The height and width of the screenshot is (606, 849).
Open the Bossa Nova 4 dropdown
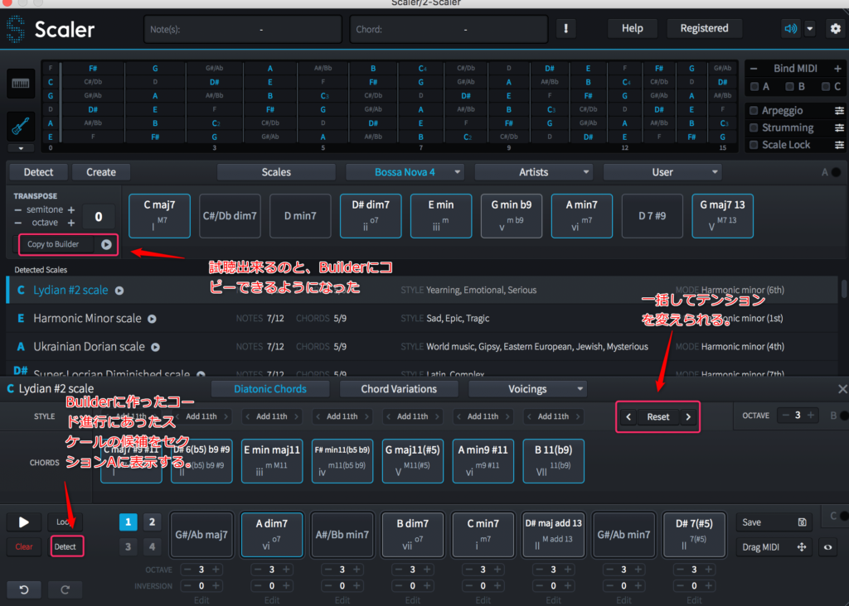(405, 172)
